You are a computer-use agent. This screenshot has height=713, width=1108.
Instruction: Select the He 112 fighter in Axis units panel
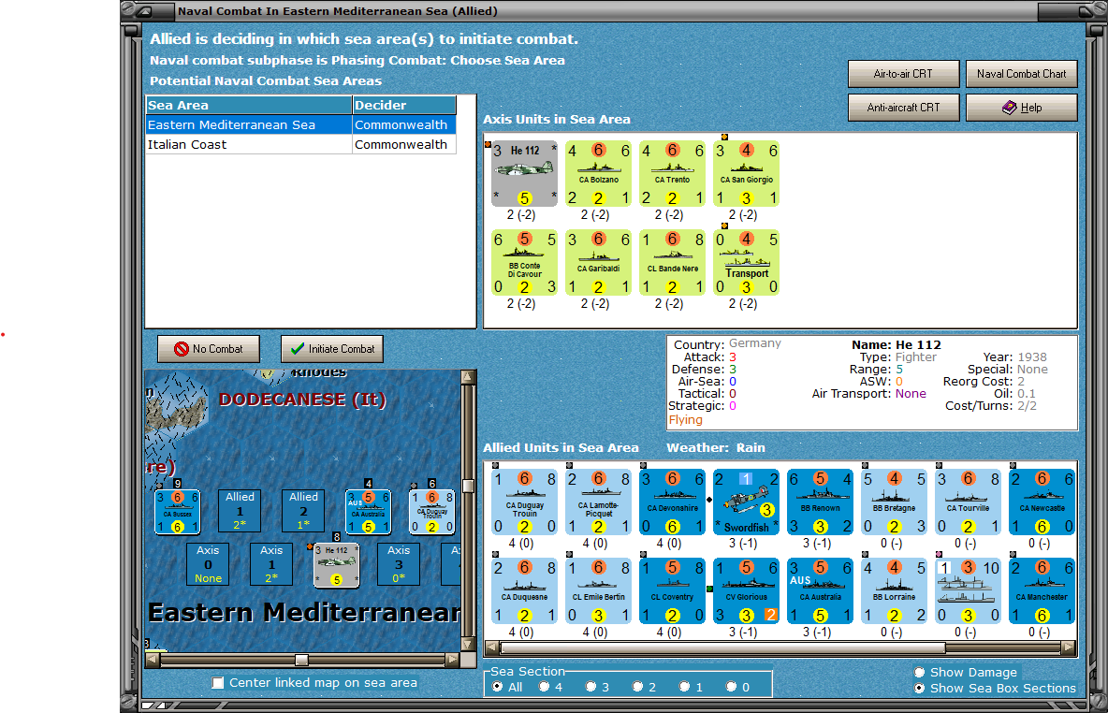click(x=524, y=174)
